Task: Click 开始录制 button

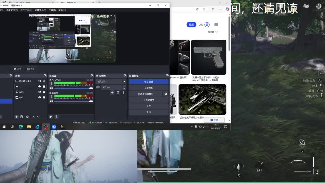Action: pyautogui.click(x=149, y=88)
